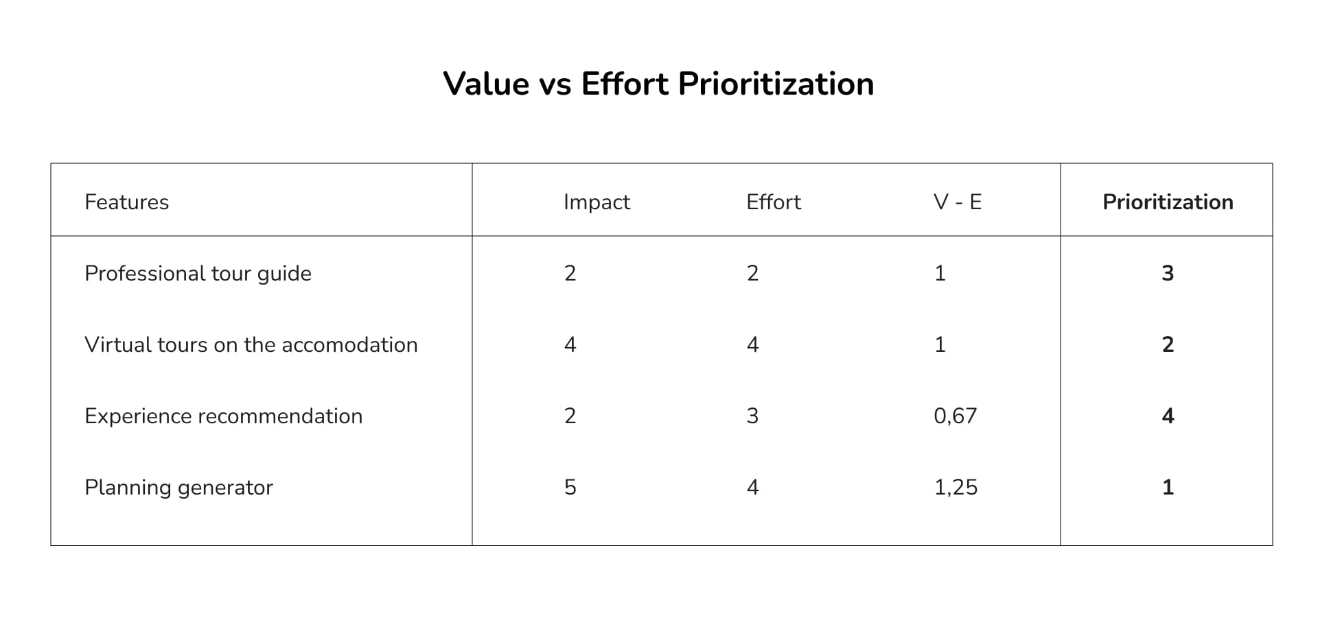Image resolution: width=1318 pixels, height=618 pixels.
Task: Select 'Virtual tours on the accomodation' feature
Action: pos(251,345)
